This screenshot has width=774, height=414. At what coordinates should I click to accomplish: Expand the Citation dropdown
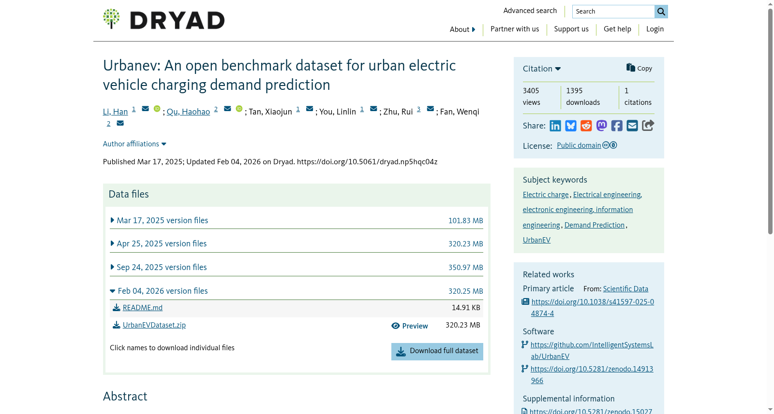pyautogui.click(x=542, y=69)
